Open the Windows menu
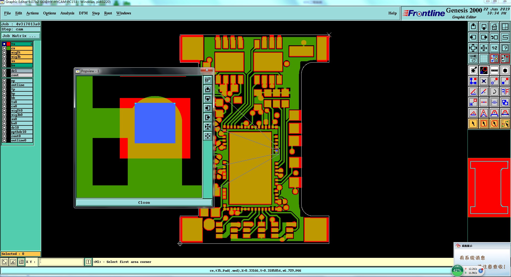This screenshot has width=511, height=277. click(123, 13)
